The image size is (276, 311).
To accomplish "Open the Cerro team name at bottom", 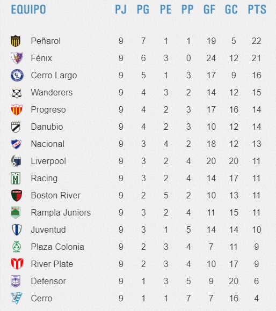I will (42, 298).
